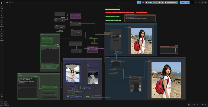This screenshot has height=107, width=208.
Task: Open the Nodes library panel
Action: point(2,16)
